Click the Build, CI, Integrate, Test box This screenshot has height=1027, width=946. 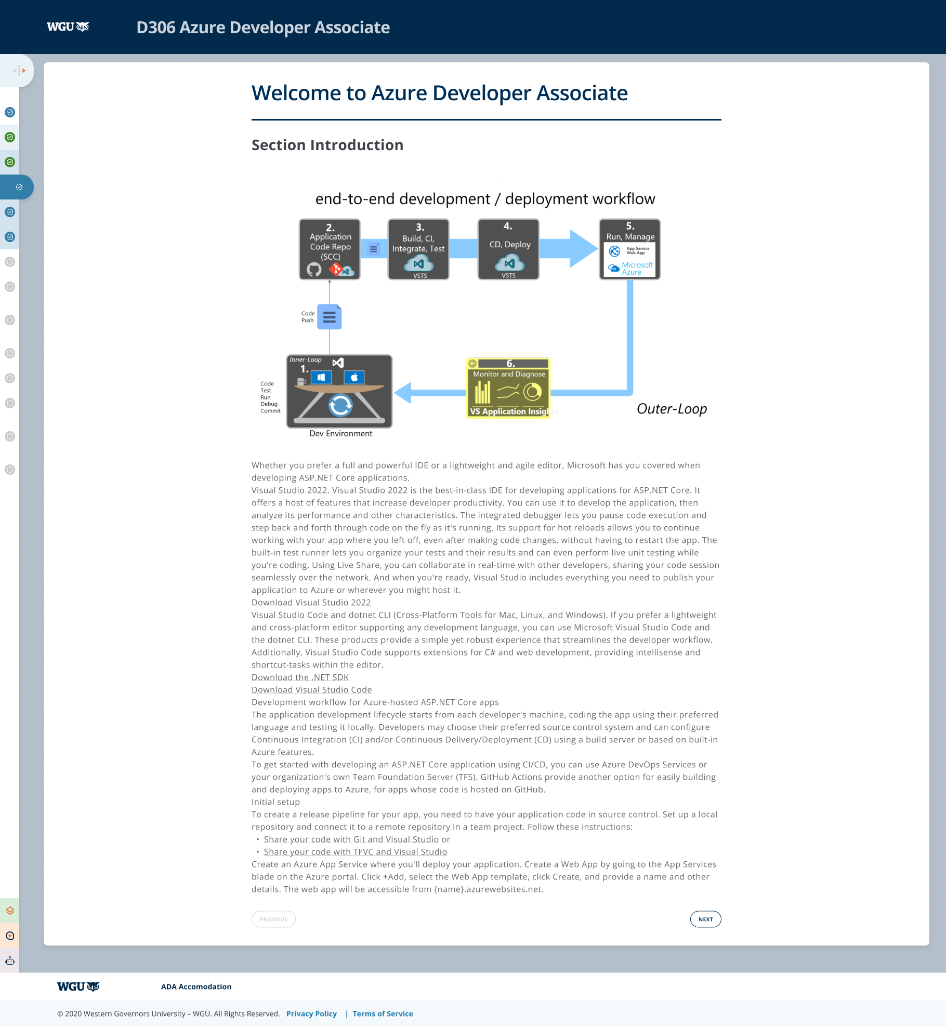coord(418,249)
